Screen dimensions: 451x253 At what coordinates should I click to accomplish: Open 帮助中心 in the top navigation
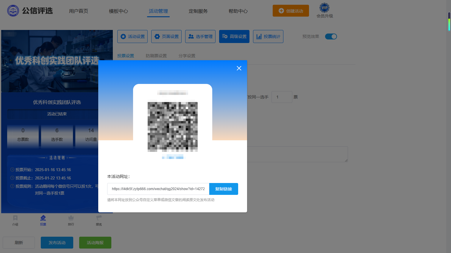[238, 11]
